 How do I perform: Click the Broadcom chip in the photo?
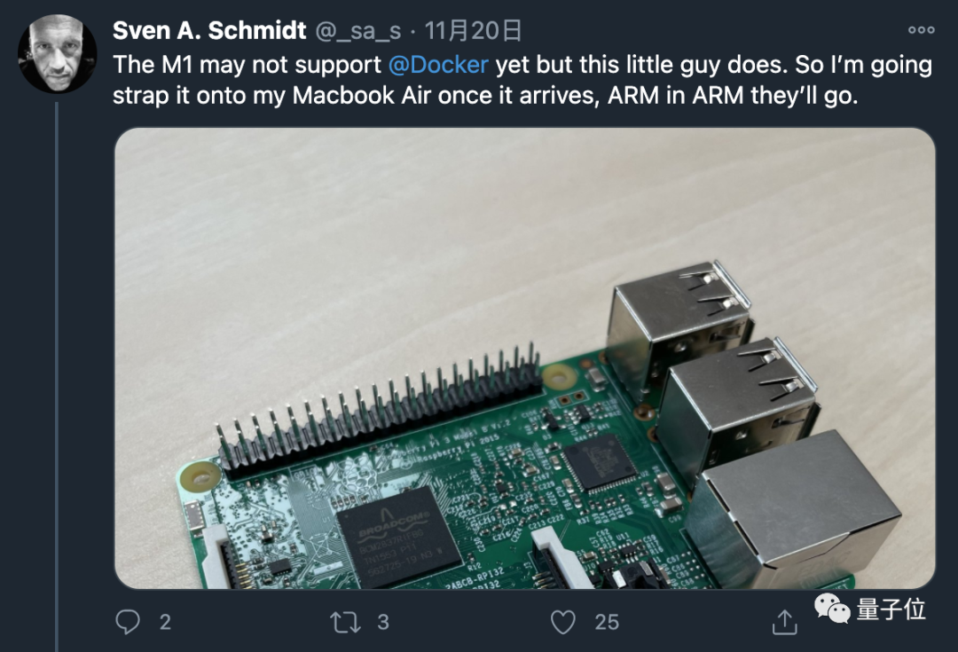[398, 537]
